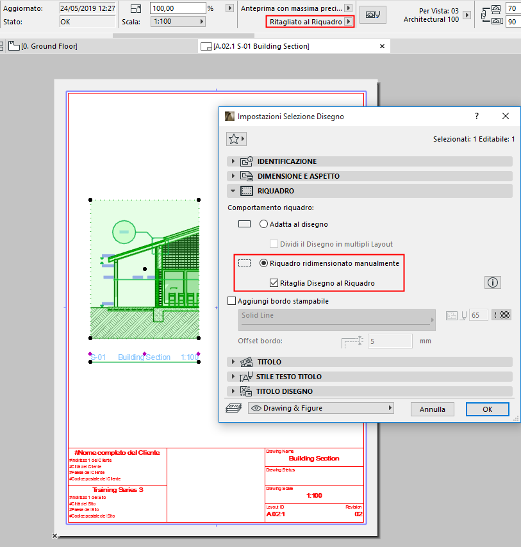Click the Offset bordo value field
The height and width of the screenshot is (547, 521).
(390, 341)
